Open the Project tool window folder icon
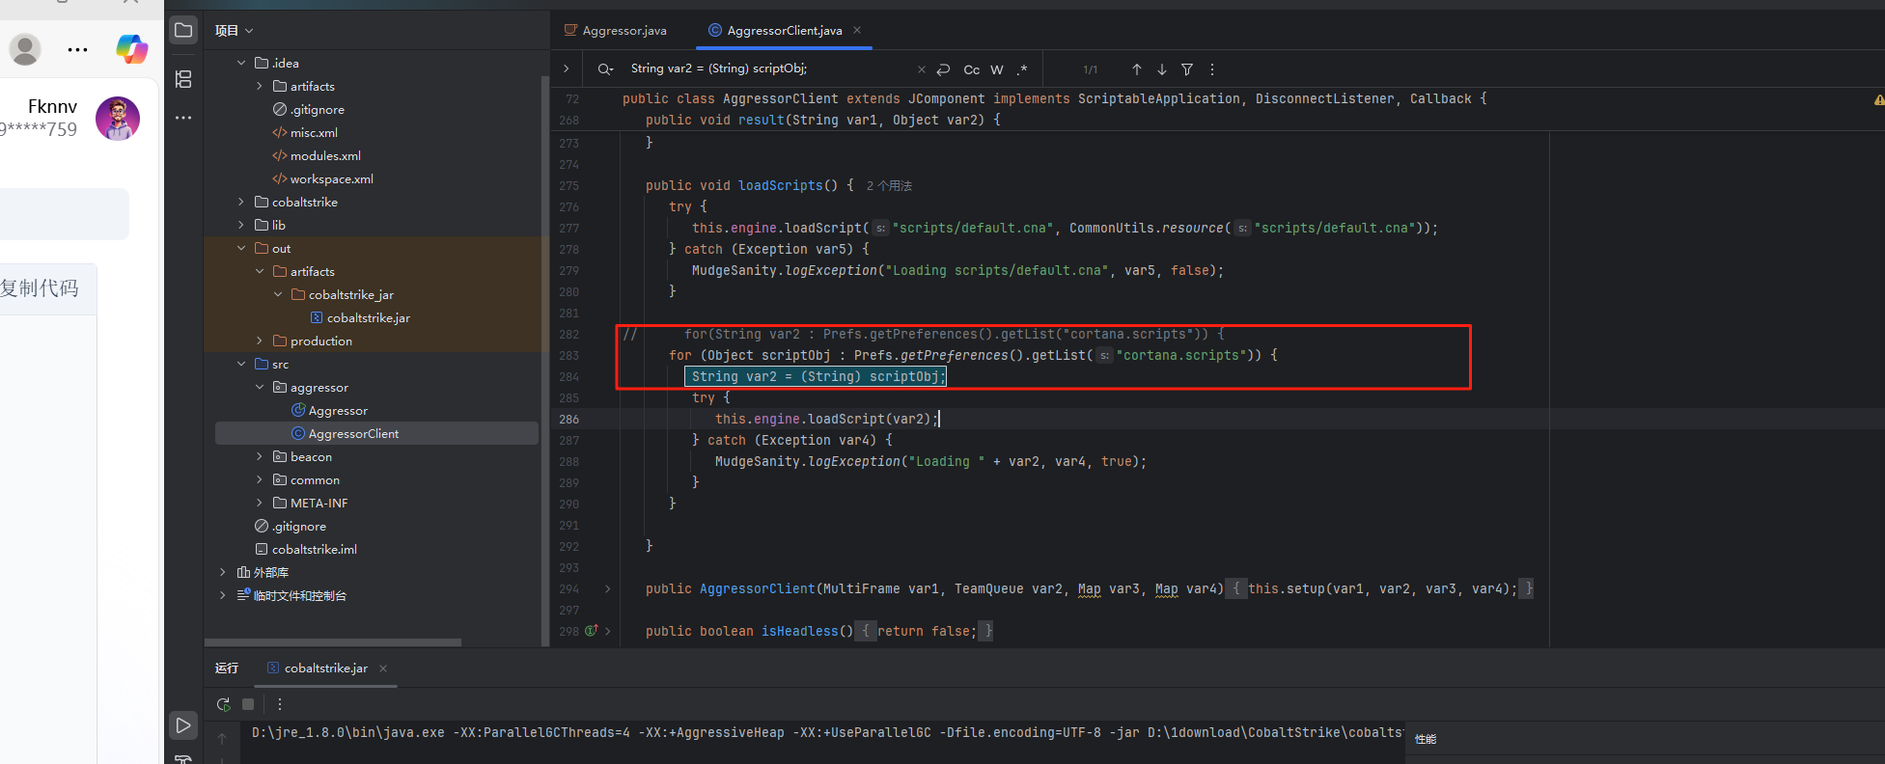 [x=183, y=30]
